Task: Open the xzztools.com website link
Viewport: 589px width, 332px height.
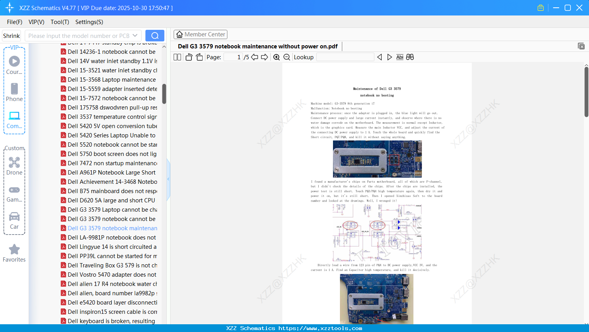Action: pyautogui.click(x=320, y=328)
